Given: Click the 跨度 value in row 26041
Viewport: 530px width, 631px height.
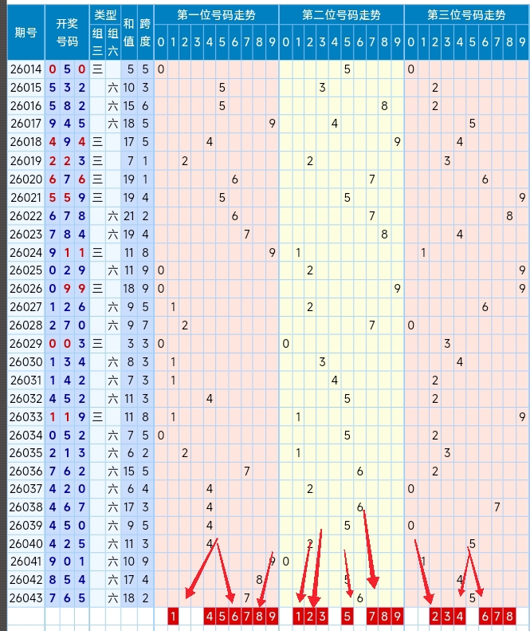Looking at the screenshot, I should point(145,561).
